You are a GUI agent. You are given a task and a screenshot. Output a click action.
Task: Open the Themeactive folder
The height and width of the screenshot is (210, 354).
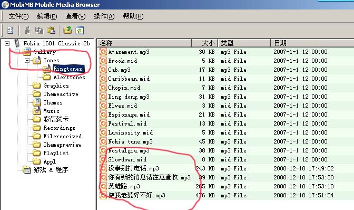(x=61, y=94)
